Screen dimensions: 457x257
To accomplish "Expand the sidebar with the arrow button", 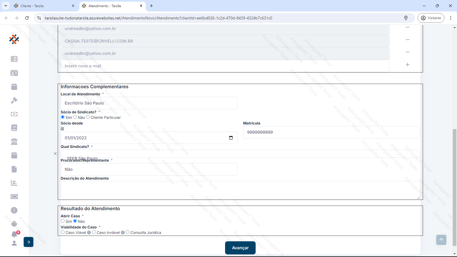I will 29,242.
